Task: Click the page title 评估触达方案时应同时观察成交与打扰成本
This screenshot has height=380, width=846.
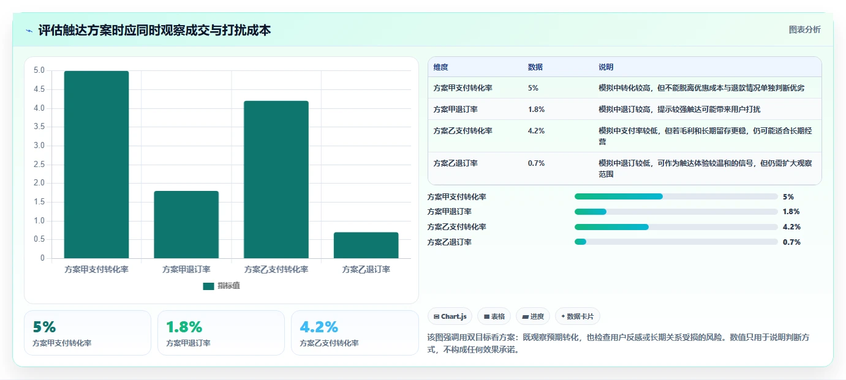Action: [154, 31]
